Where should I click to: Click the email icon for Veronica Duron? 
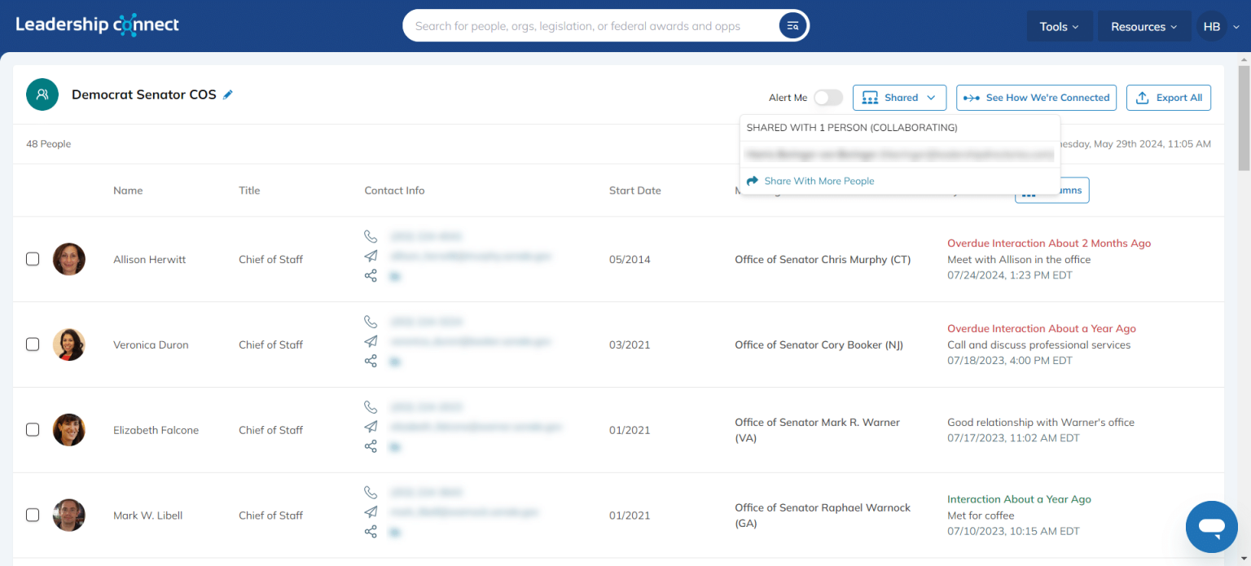(x=371, y=341)
